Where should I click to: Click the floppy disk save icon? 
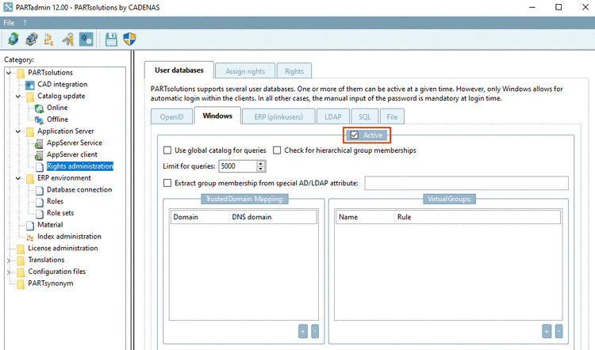(x=111, y=39)
